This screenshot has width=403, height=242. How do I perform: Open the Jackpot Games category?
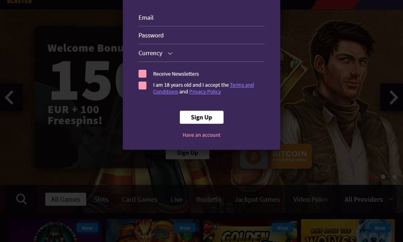[x=257, y=199]
